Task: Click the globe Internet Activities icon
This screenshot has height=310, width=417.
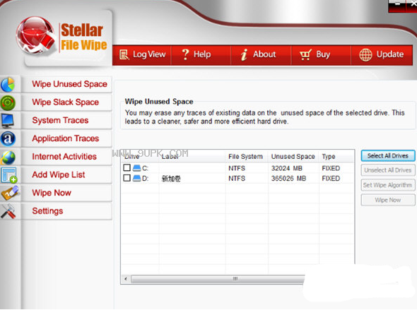Action: [8, 157]
